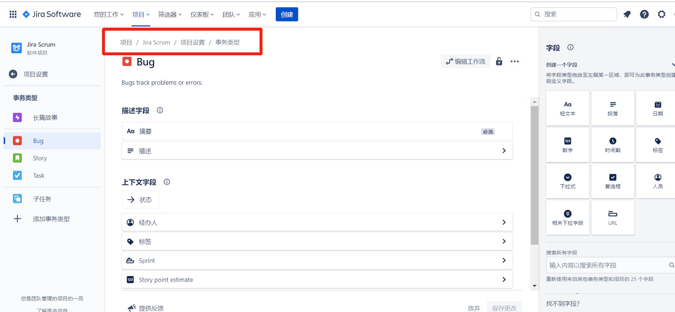Select the 数字 field type tile

coord(567,145)
